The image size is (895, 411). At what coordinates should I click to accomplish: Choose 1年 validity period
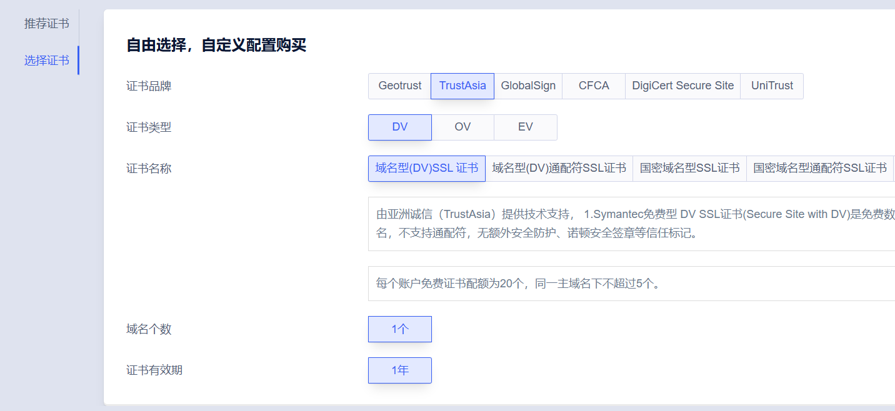click(400, 370)
